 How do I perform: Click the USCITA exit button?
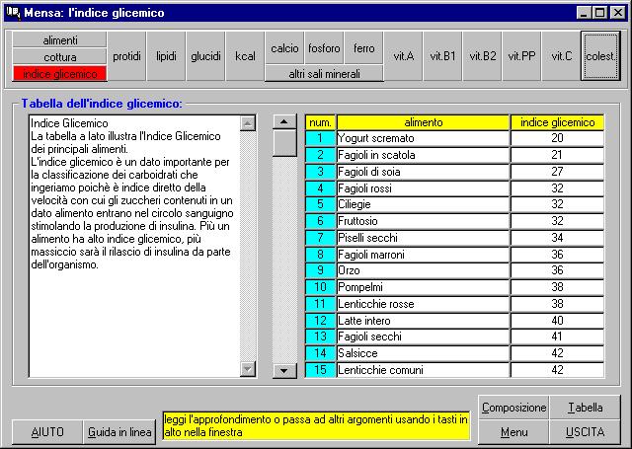point(585,432)
